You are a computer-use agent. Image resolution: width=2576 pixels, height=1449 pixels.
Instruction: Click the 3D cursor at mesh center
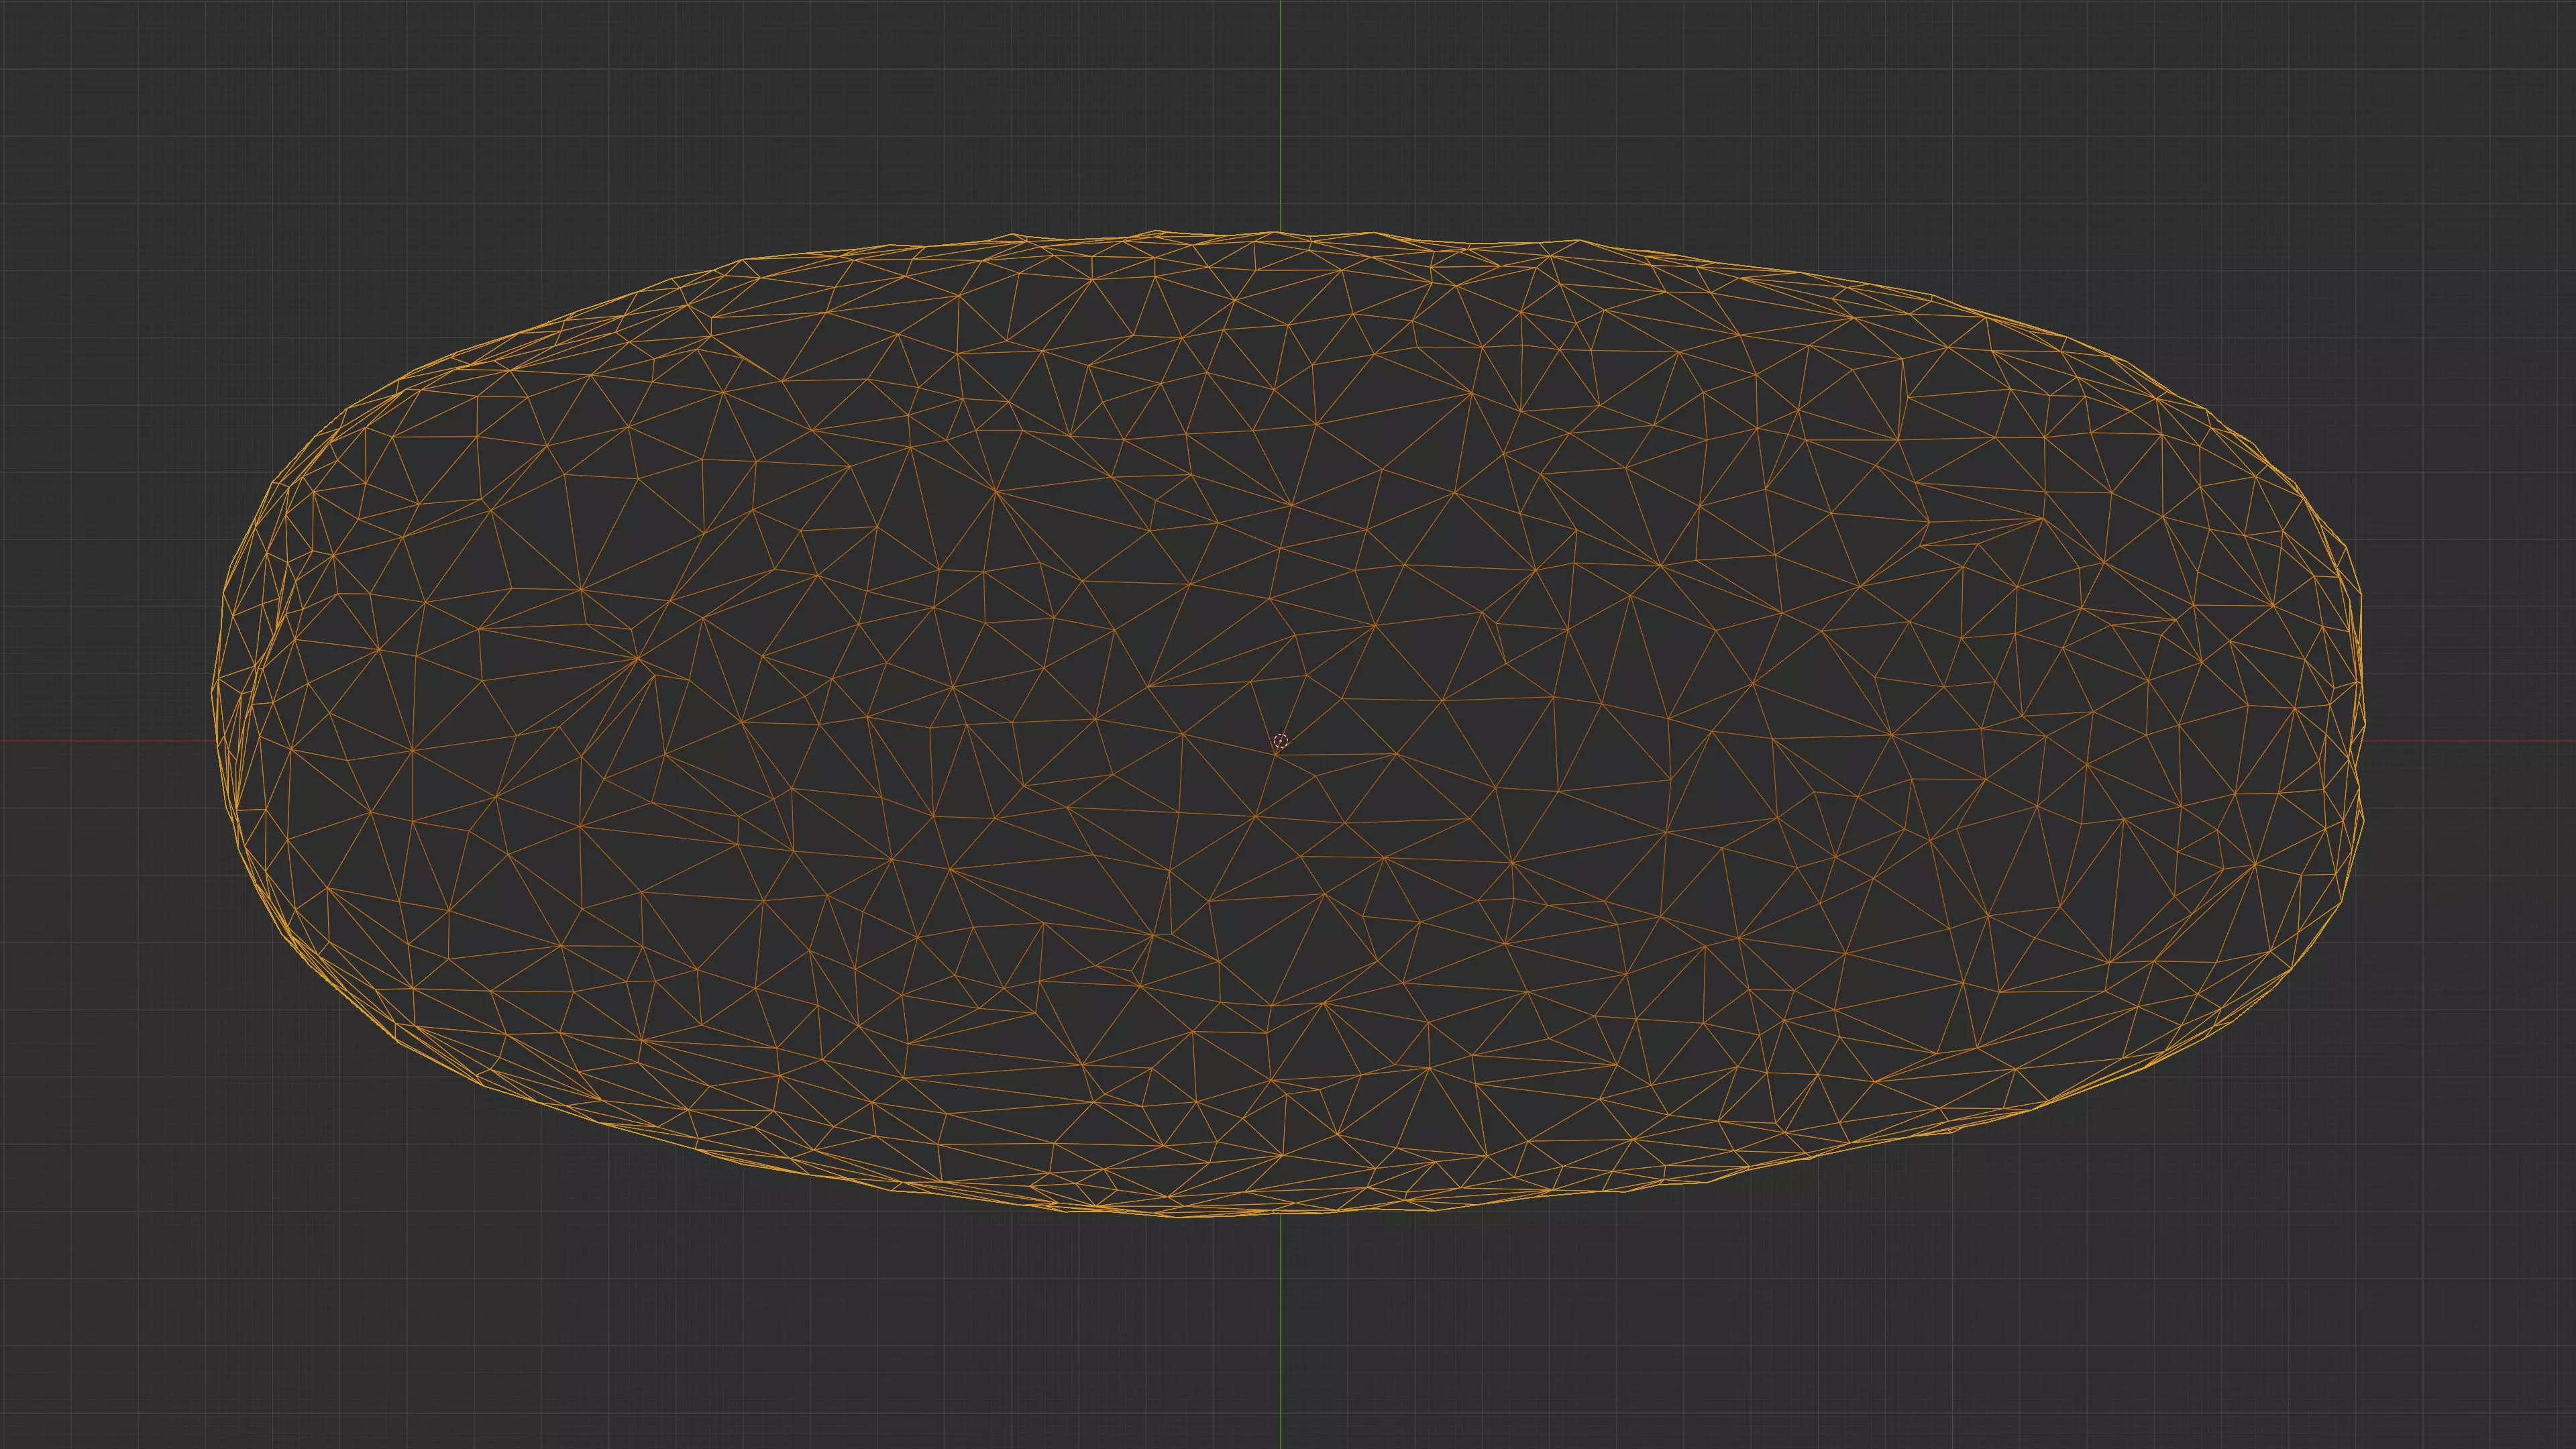1281,741
